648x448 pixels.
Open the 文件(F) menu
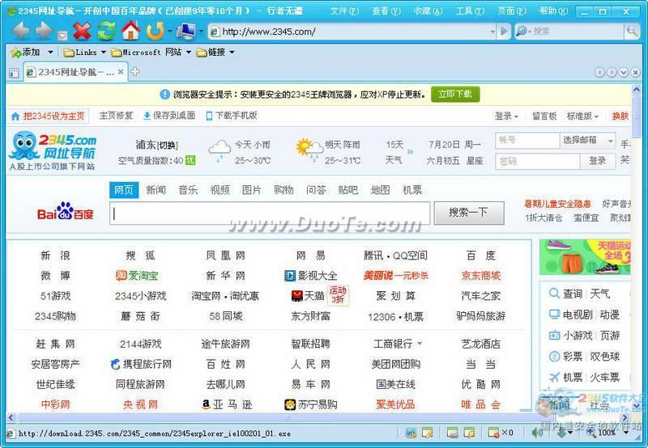(344, 11)
